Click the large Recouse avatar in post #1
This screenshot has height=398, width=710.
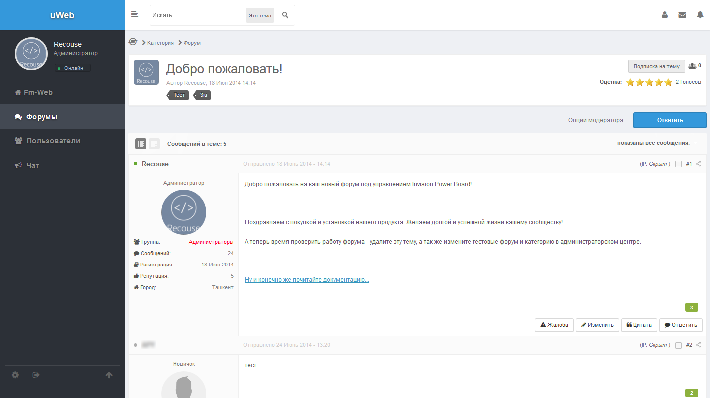tap(184, 212)
